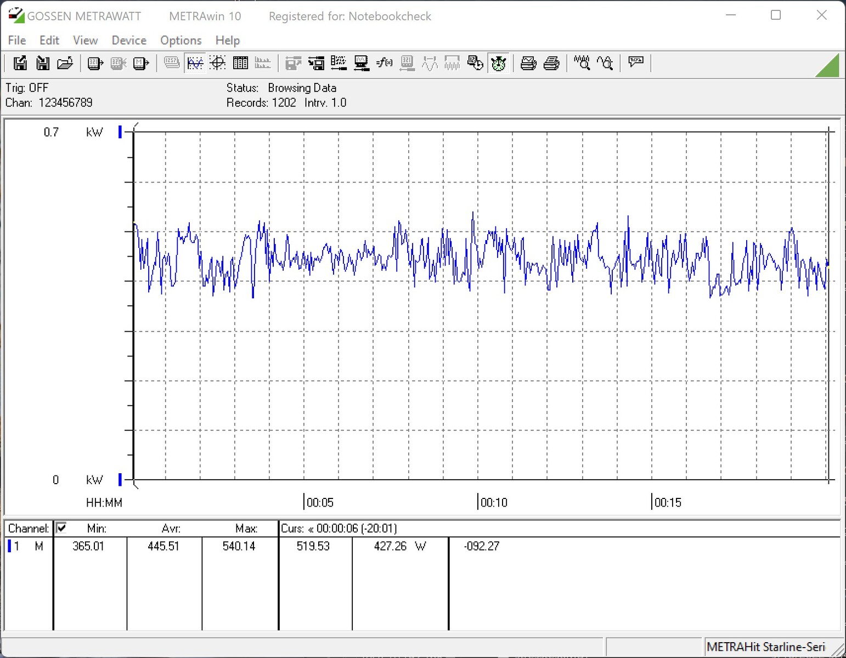Image resolution: width=846 pixels, height=658 pixels.
Task: Expand the Options menu
Action: 181,41
